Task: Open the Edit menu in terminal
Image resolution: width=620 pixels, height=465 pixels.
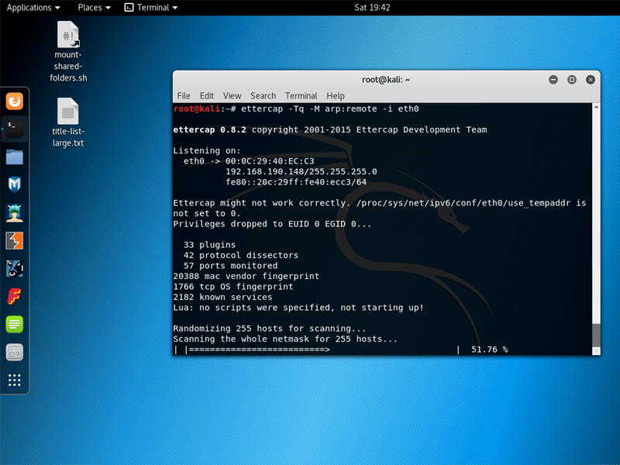Action: [x=206, y=95]
